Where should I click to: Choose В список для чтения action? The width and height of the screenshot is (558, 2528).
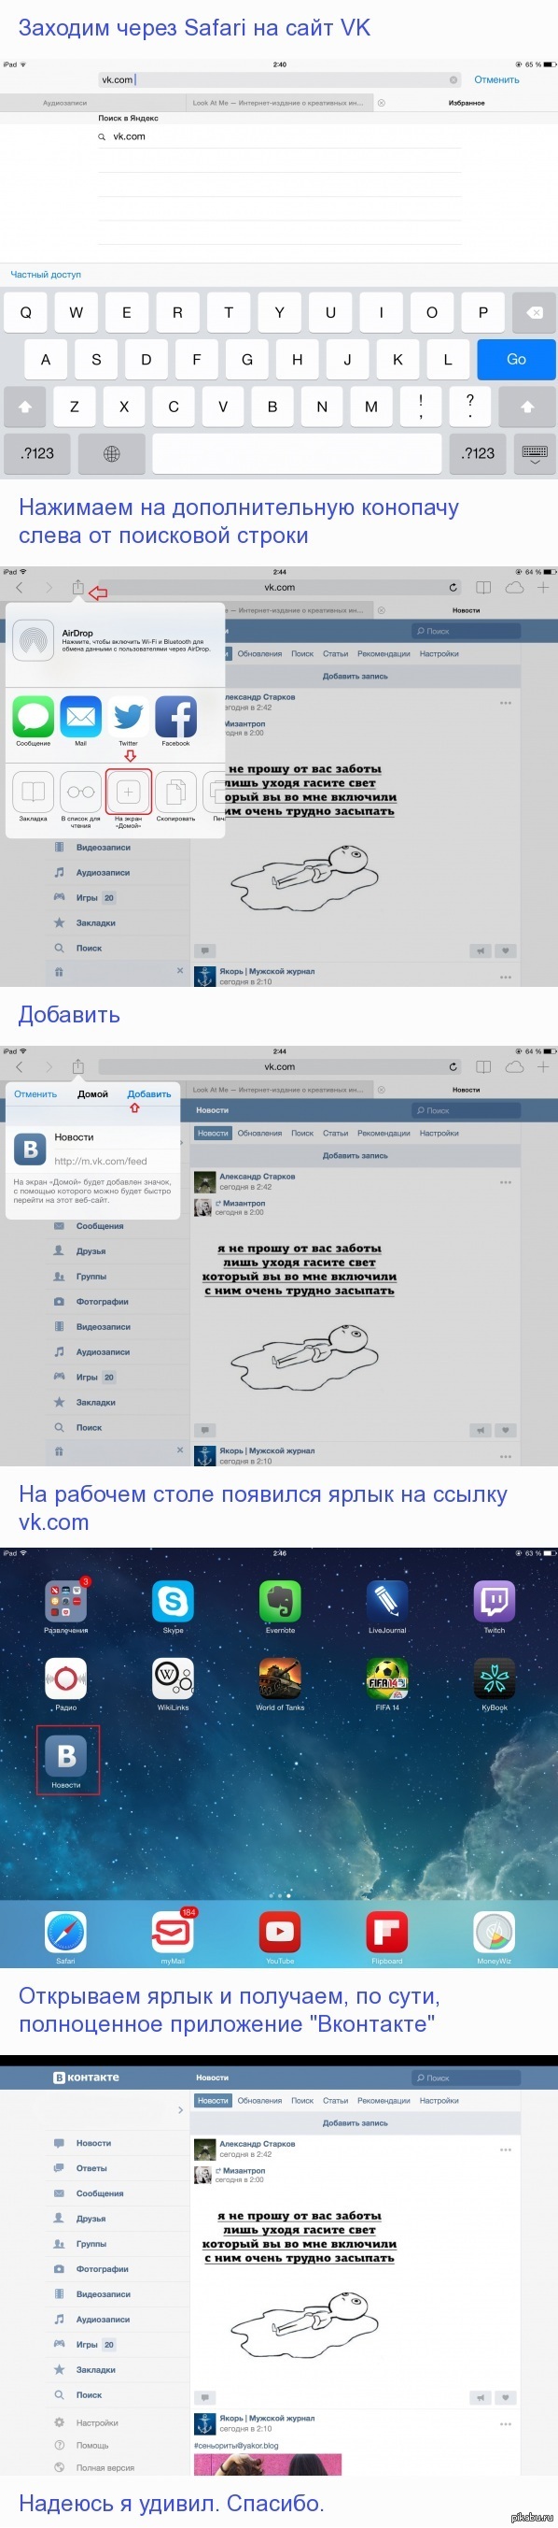[x=80, y=792]
